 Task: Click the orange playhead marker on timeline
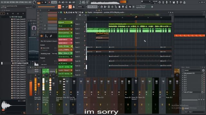click(x=136, y=17)
